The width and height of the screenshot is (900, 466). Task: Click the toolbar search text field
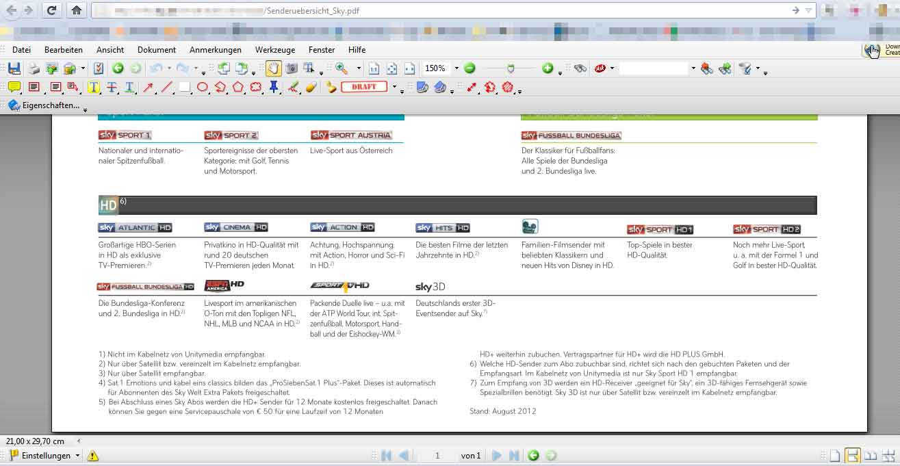(x=654, y=68)
